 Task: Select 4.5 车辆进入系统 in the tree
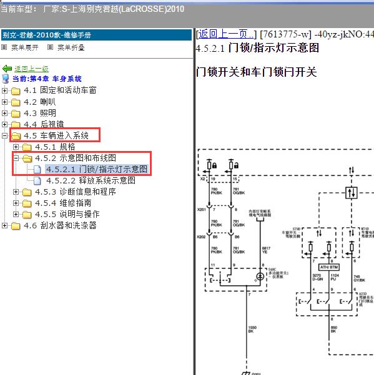click(x=56, y=135)
